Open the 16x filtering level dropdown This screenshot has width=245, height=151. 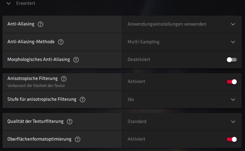coord(233,100)
